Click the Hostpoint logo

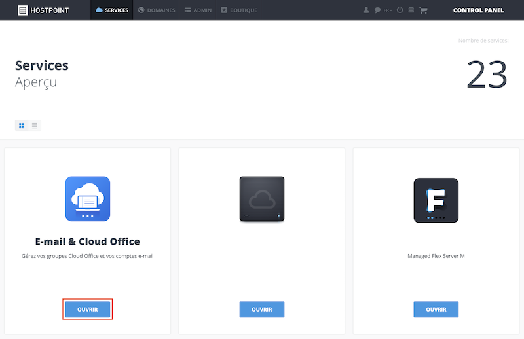43,10
